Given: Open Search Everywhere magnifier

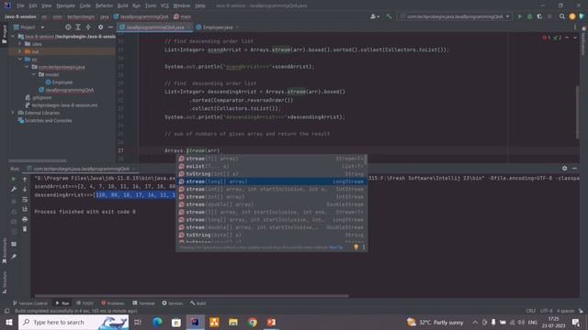Looking at the screenshot, I should (x=562, y=16).
